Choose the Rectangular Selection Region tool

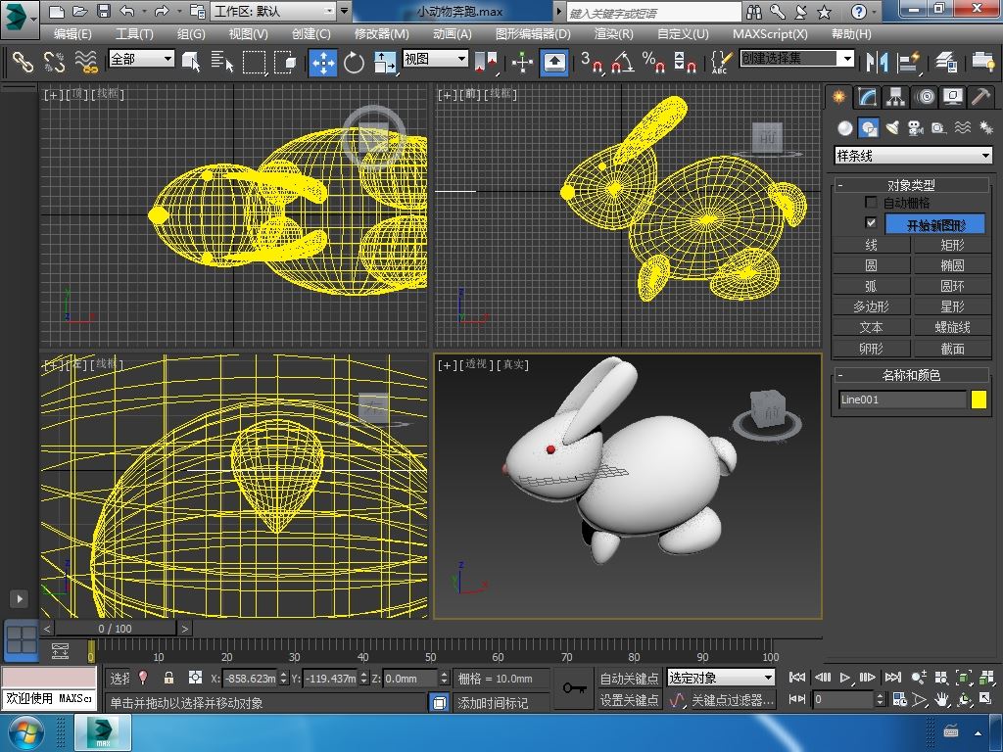tap(254, 62)
